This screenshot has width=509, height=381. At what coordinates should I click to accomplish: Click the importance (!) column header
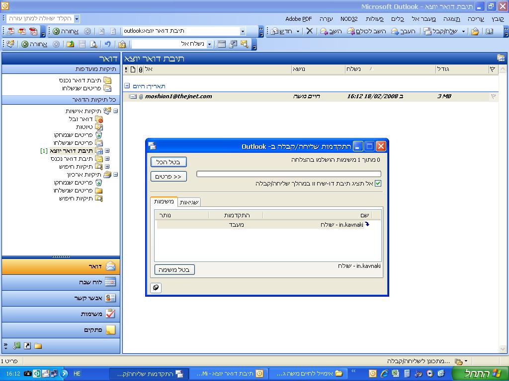[x=126, y=69]
